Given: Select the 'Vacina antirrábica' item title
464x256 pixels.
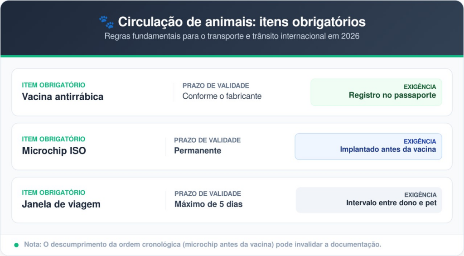Looking at the screenshot, I should coord(63,97).
